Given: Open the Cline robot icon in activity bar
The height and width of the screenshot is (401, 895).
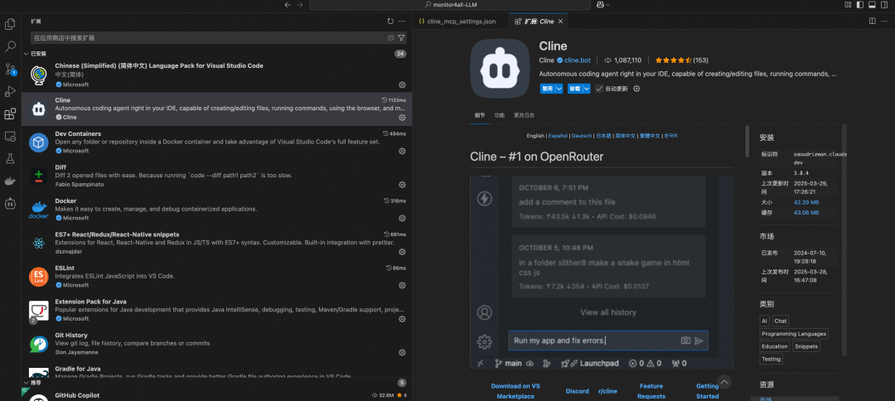Looking at the screenshot, I should point(11,202).
